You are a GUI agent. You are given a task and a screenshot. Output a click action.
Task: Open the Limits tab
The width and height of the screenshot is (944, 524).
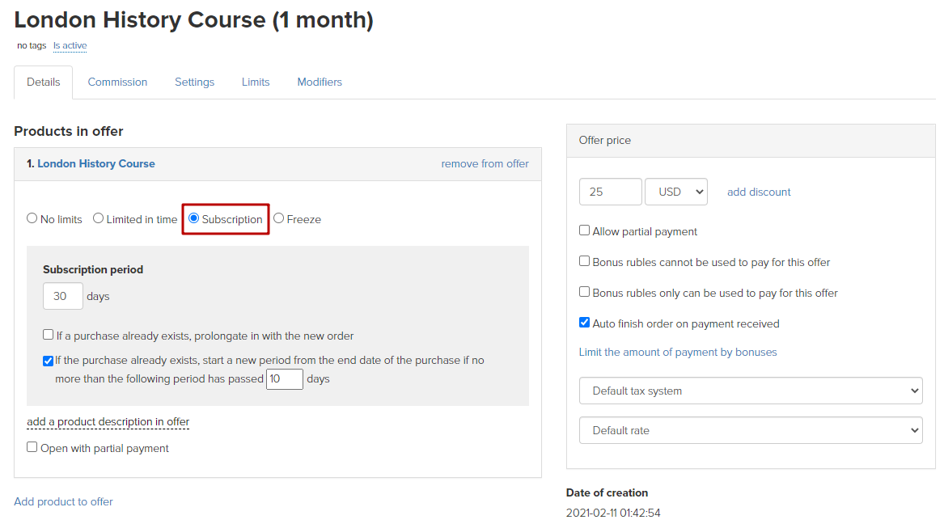click(x=256, y=82)
